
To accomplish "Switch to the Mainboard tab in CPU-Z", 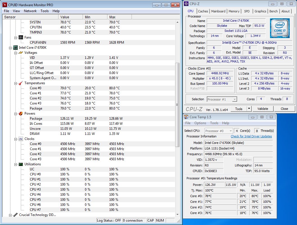I will (218, 11).
